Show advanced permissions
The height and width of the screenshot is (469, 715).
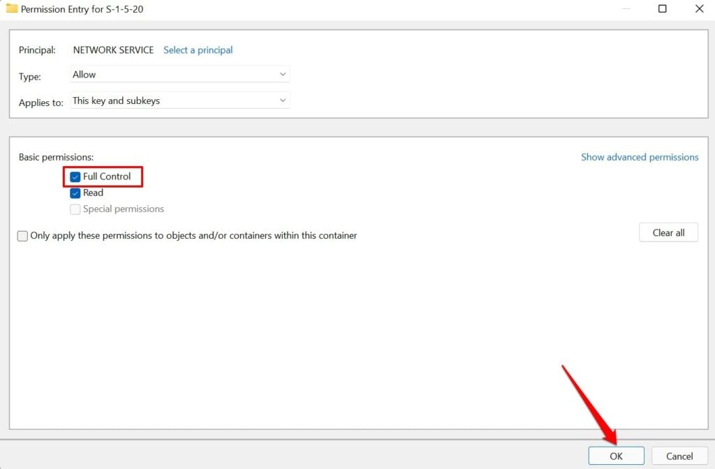tap(640, 157)
